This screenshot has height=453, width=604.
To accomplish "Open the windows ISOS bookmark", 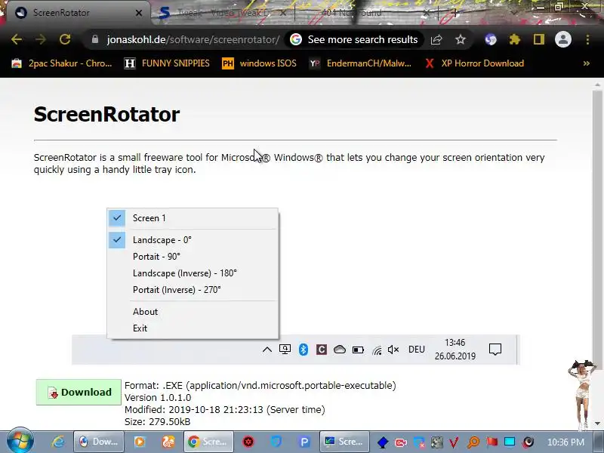I will pos(259,63).
